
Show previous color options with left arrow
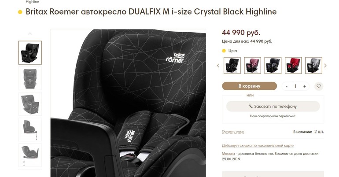[x=218, y=66]
